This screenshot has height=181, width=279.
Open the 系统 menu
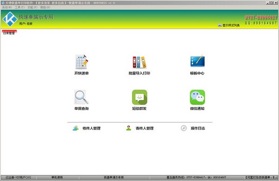(7, 7)
